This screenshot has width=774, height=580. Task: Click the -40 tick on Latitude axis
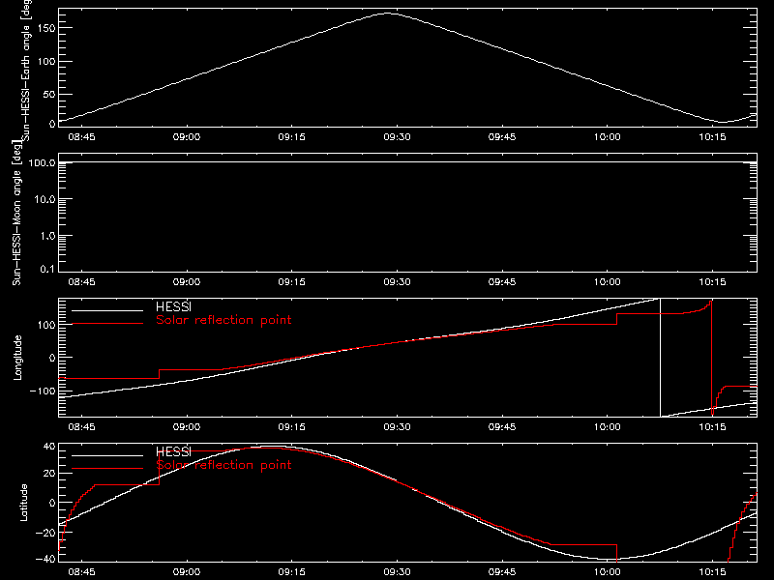45,560
